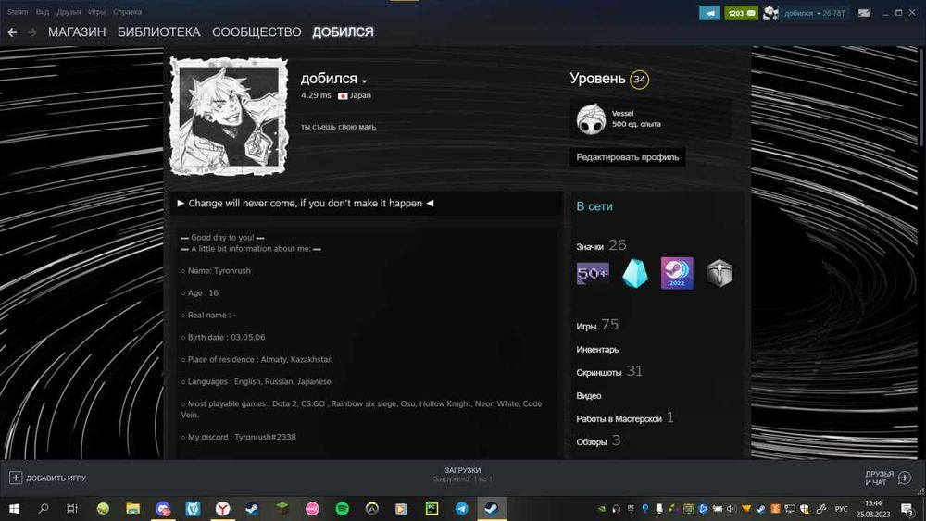Image resolution: width=926 pixels, height=521 pixels.
Task: Open the Steam 2022 replay badge
Action: (677, 273)
